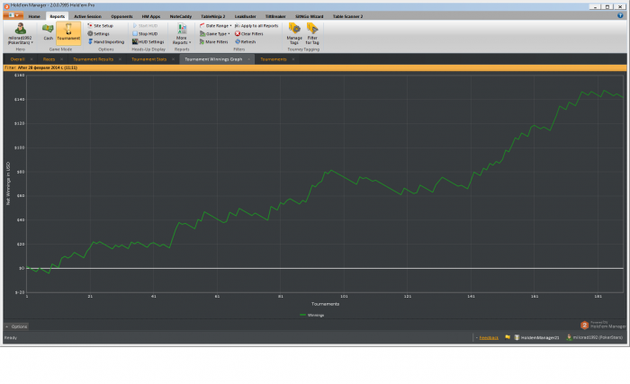Click the Hold'em Manager title bar icon
The image size is (630, 384).
6,6
